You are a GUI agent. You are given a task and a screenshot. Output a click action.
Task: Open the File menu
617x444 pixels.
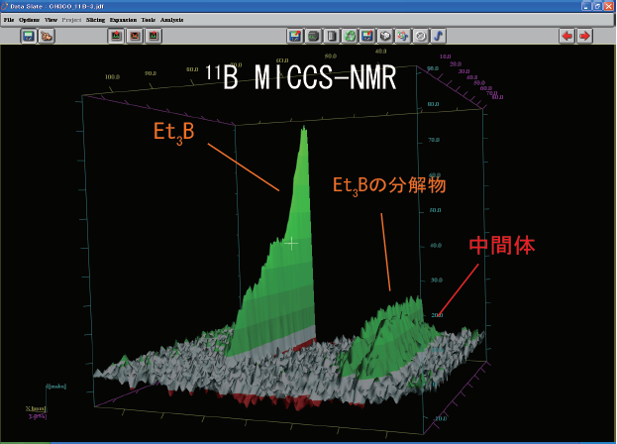coord(9,19)
